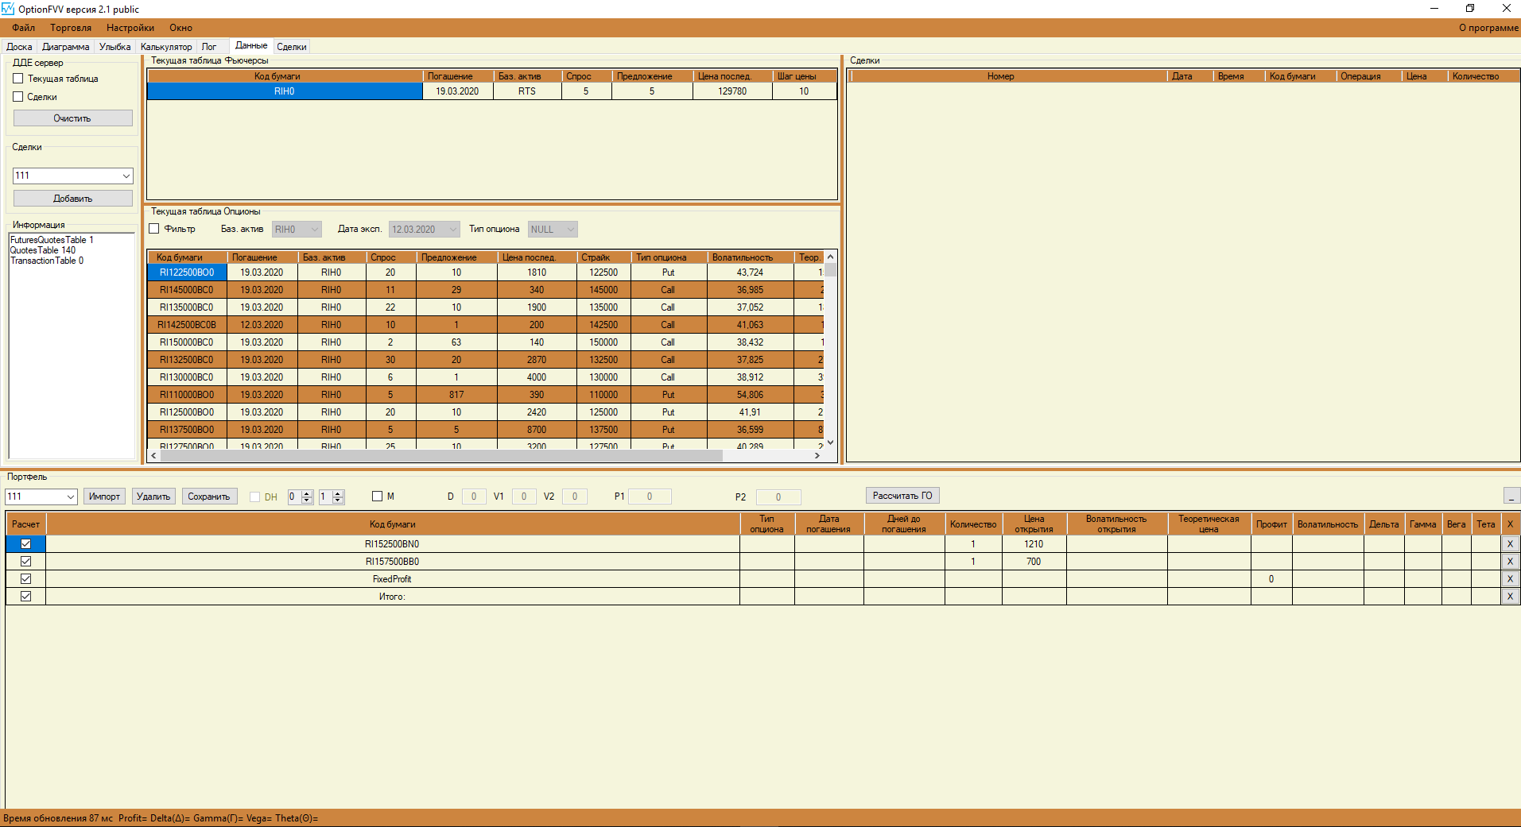The image size is (1521, 827).
Task: Click the D input field
Action: pos(474,497)
